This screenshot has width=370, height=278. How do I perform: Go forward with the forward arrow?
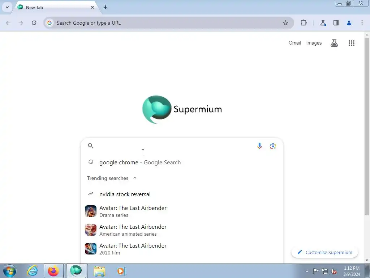click(x=21, y=23)
